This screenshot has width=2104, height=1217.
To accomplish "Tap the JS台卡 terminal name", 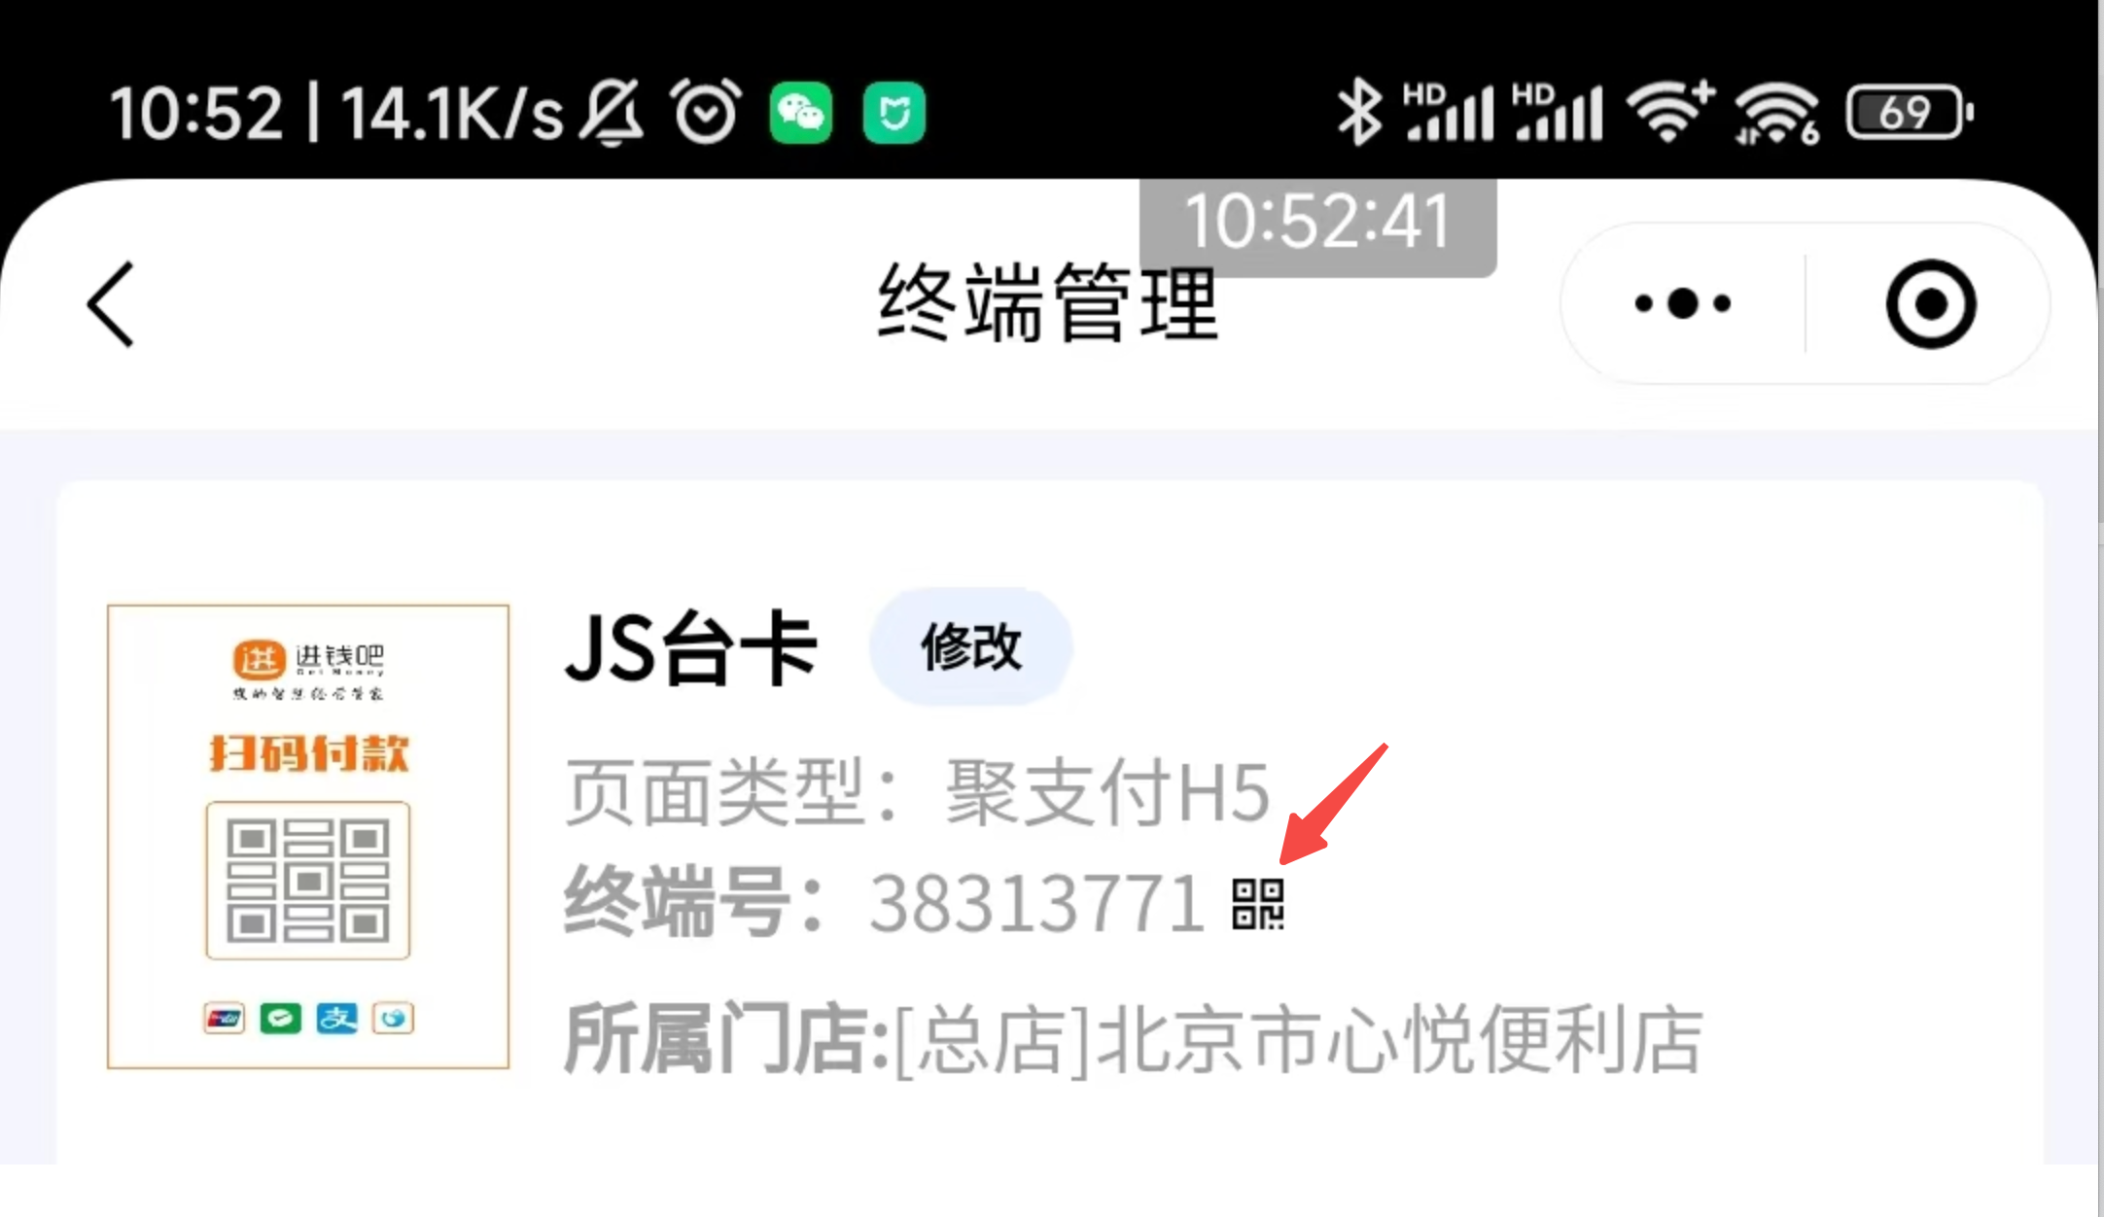I will 690,648.
